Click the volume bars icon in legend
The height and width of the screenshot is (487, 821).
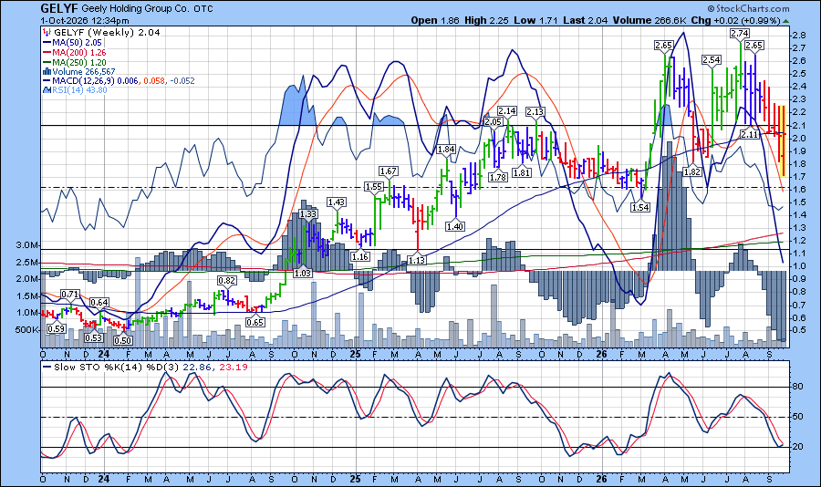[x=47, y=72]
